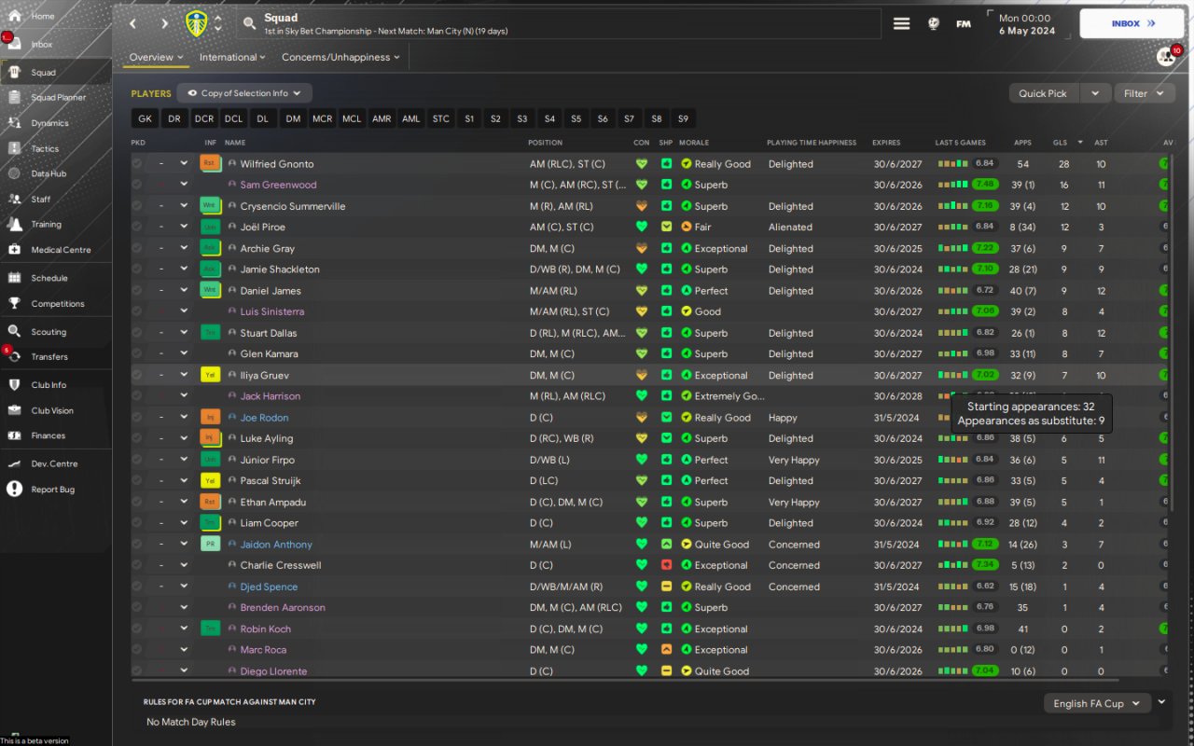Tick the selection circle for Daniel James
This screenshot has width=1194, height=746.
point(137,290)
